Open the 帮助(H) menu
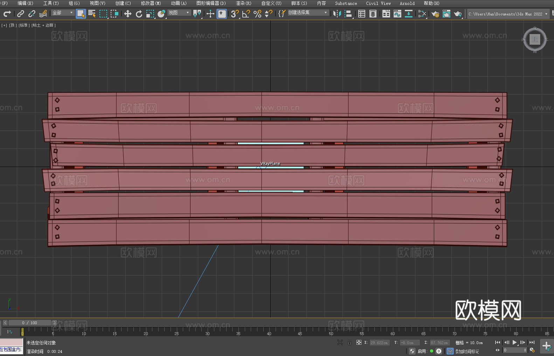Viewport: 554px width, 356px height. point(431,3)
